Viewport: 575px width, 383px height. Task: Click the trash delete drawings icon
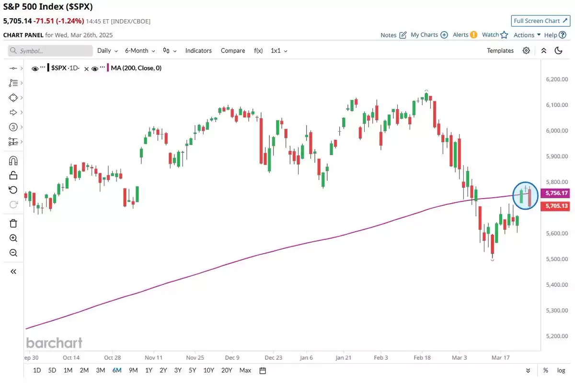click(x=13, y=223)
